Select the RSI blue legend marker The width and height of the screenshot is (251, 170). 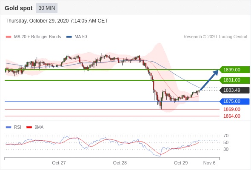tap(9, 127)
